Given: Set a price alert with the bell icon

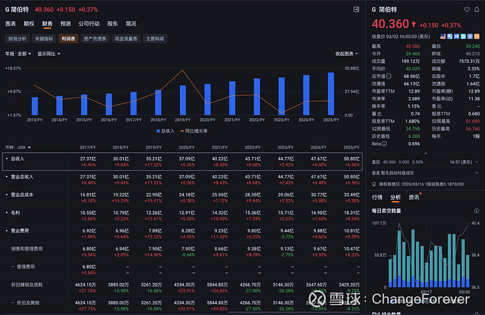Looking at the screenshot, I should tap(477, 10).
